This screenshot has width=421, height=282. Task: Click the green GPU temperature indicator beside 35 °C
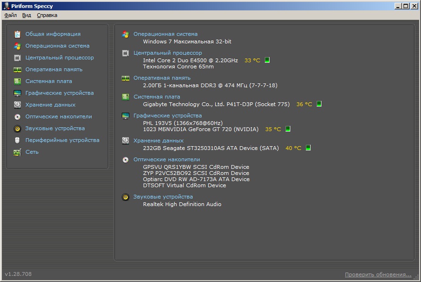click(x=288, y=129)
